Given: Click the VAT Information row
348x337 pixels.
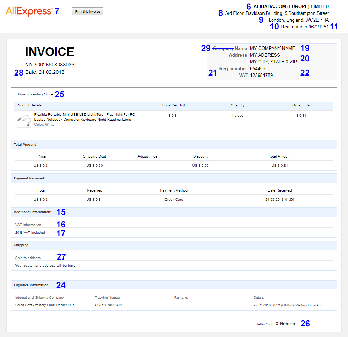Looking at the screenshot, I should (x=28, y=225).
